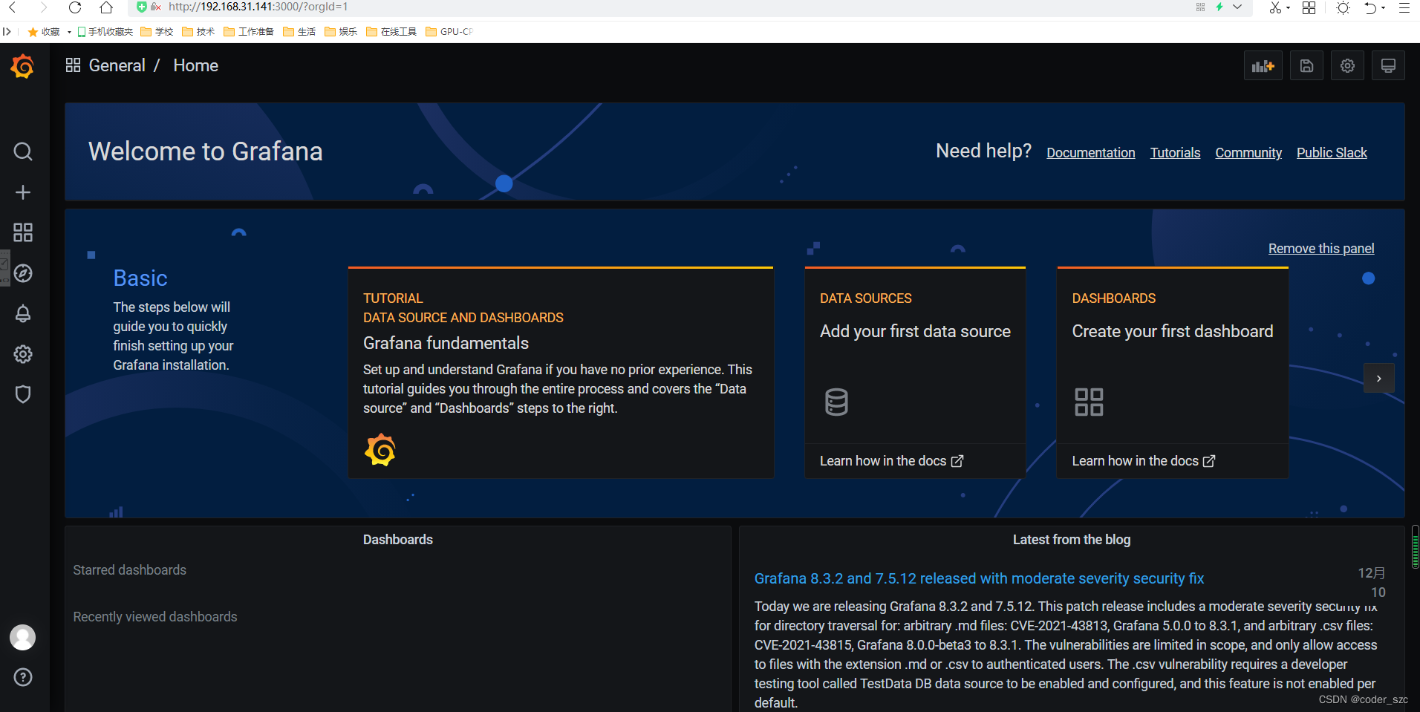
Task: Open the 手机收藏夹 bookmark
Action: [105, 32]
